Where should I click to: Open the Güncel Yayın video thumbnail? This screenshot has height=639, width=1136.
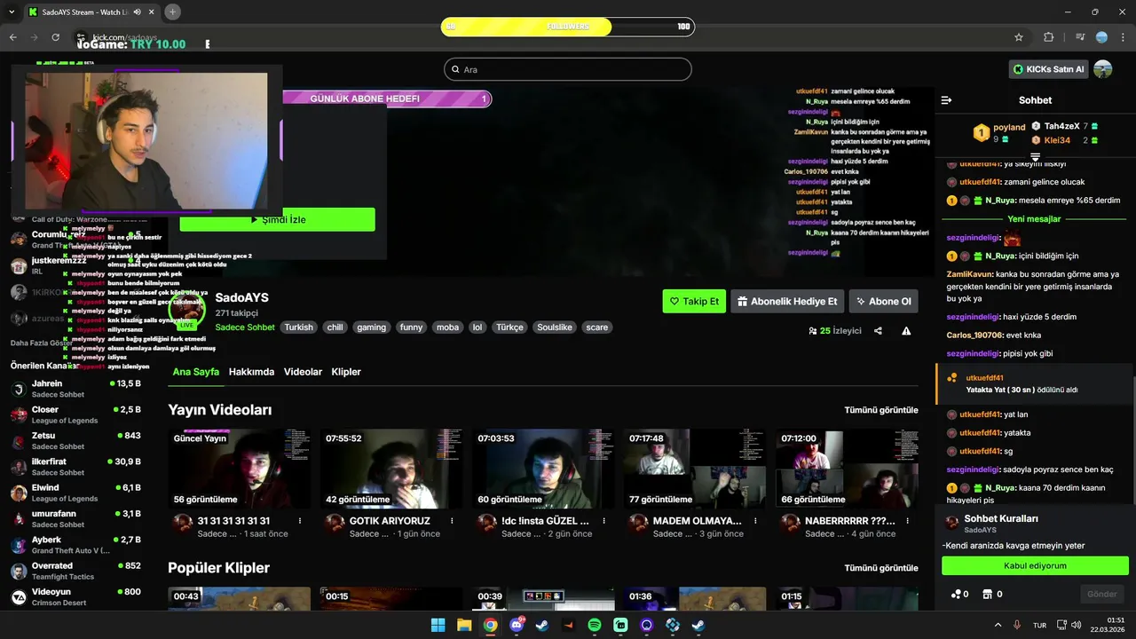point(240,469)
